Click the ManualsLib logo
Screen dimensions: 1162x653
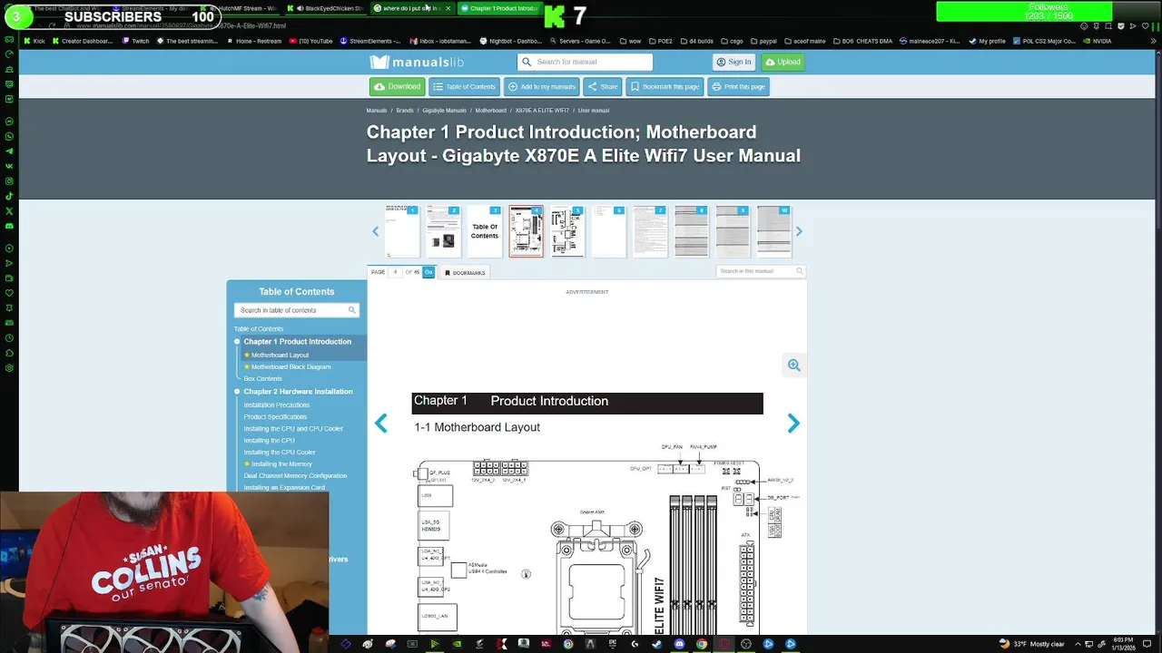[417, 62]
